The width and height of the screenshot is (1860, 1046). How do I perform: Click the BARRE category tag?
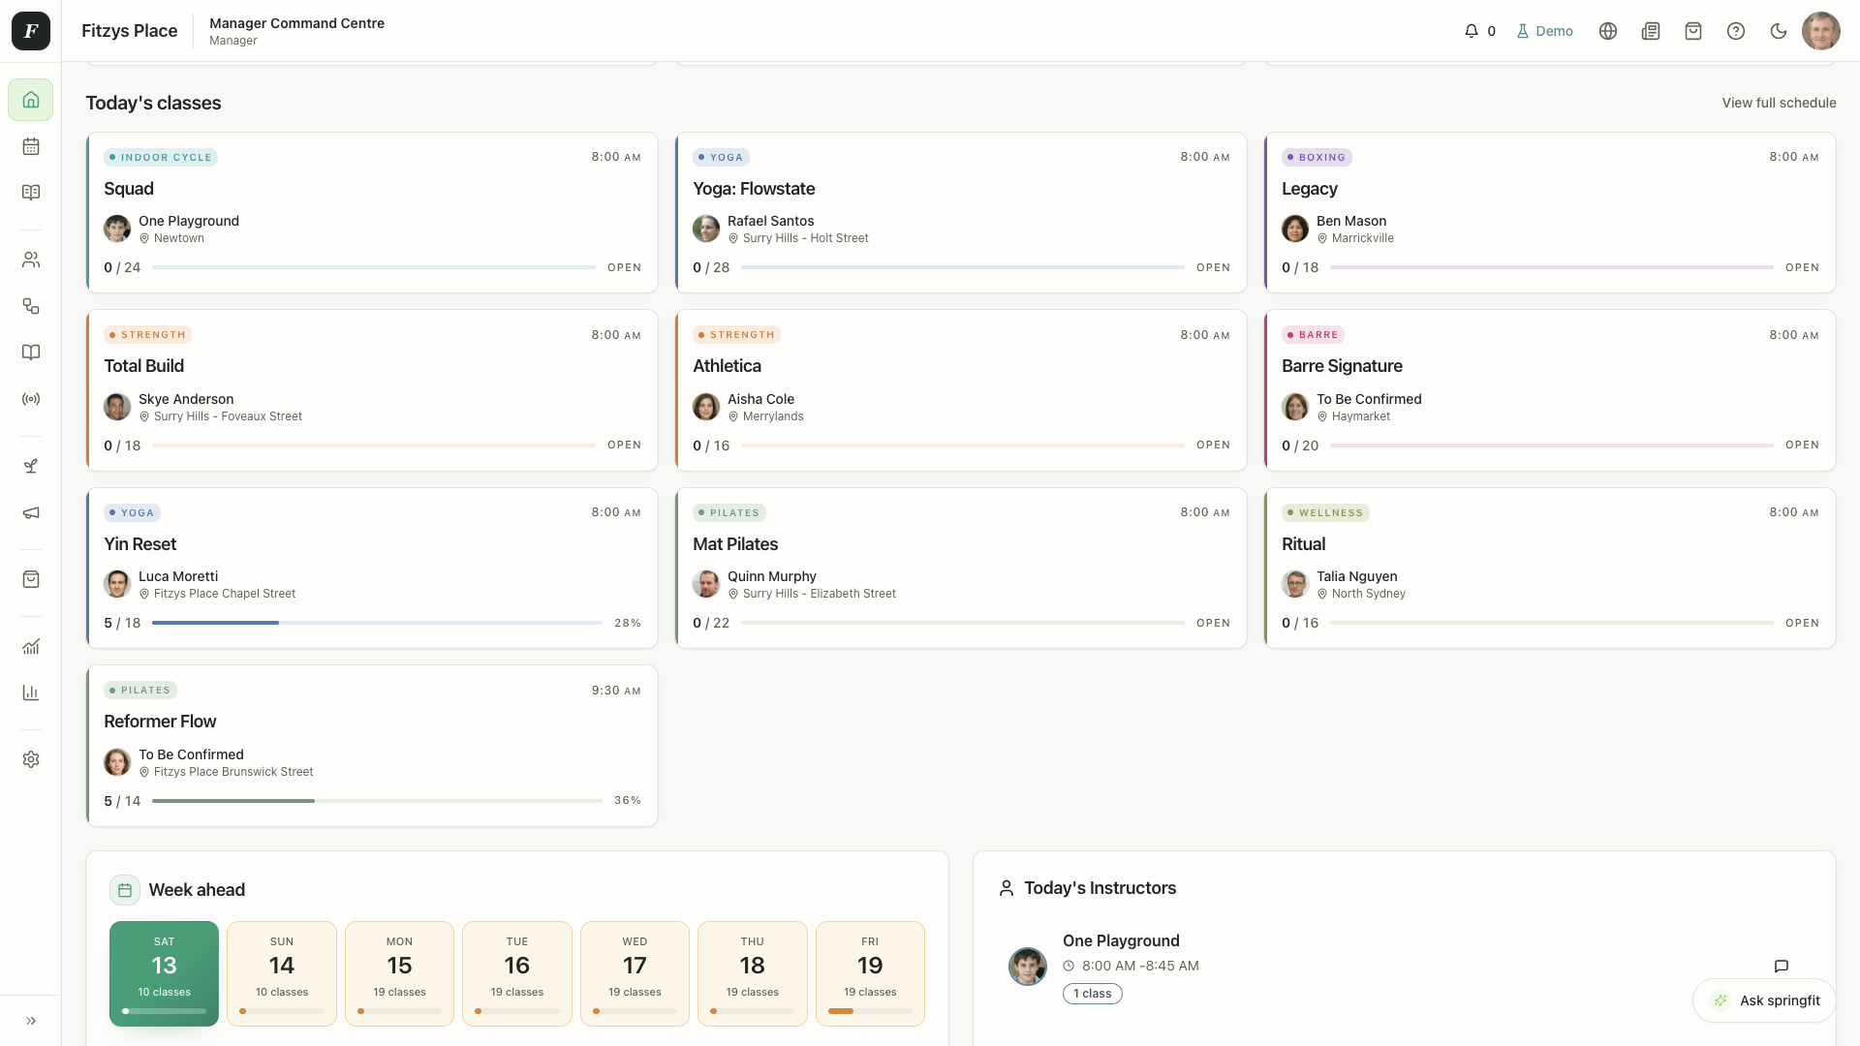click(1313, 335)
